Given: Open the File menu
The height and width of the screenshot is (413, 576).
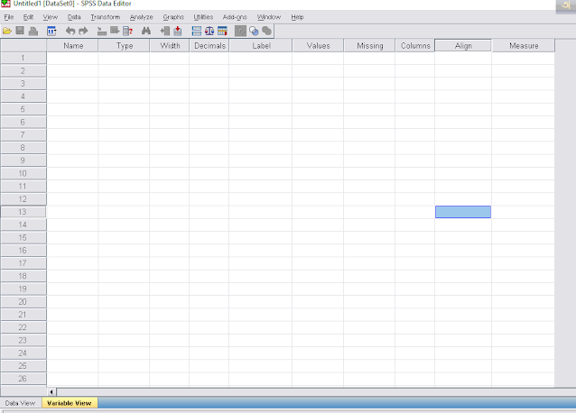Looking at the screenshot, I should click(x=9, y=17).
